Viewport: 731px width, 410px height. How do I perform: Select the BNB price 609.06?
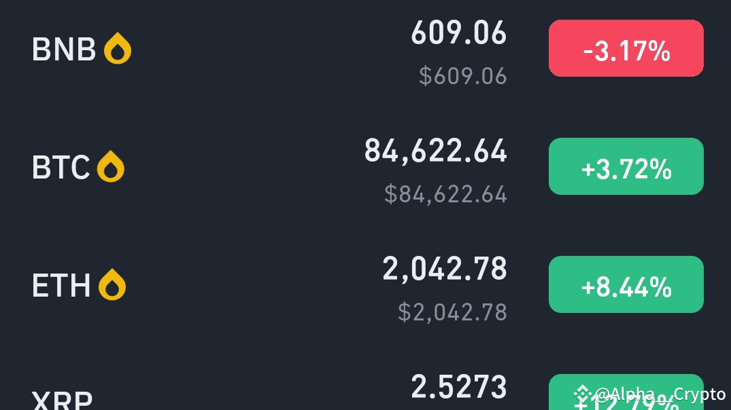pos(459,33)
